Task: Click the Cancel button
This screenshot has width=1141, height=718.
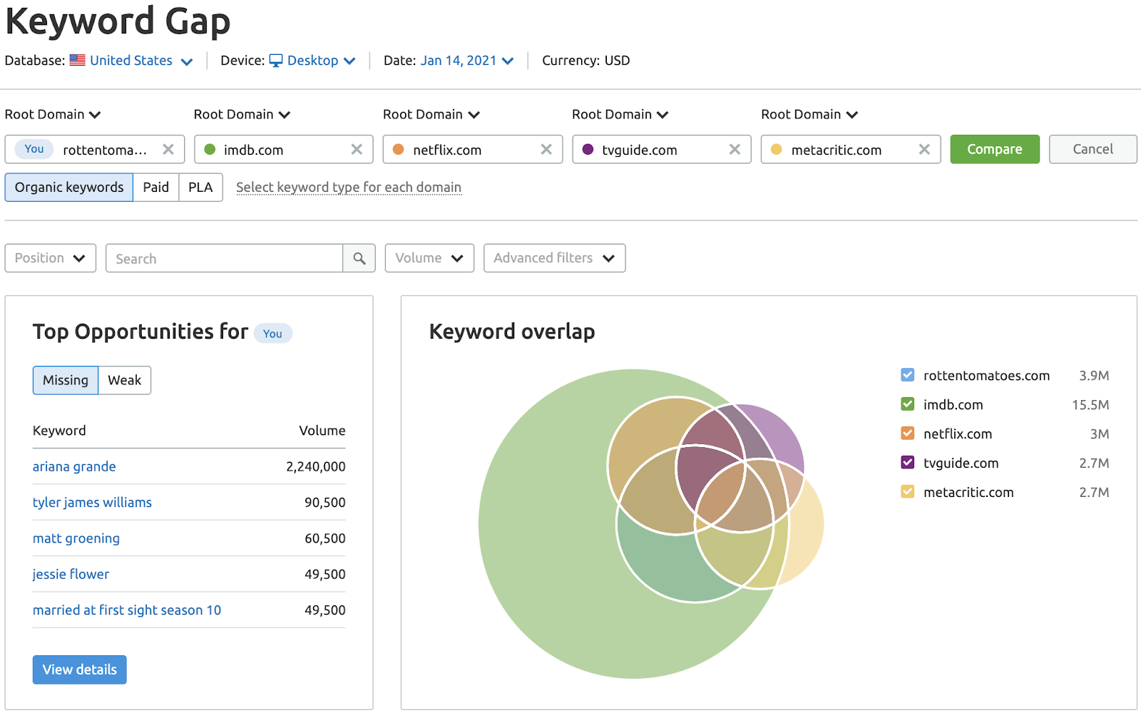Action: tap(1093, 149)
